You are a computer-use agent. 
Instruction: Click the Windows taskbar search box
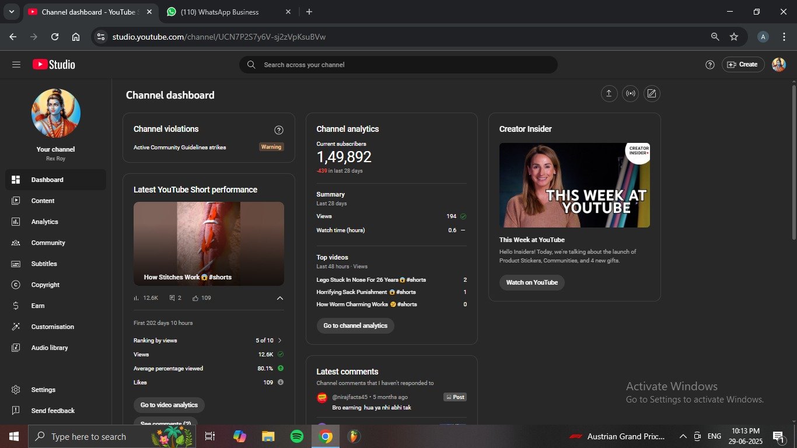(111, 436)
